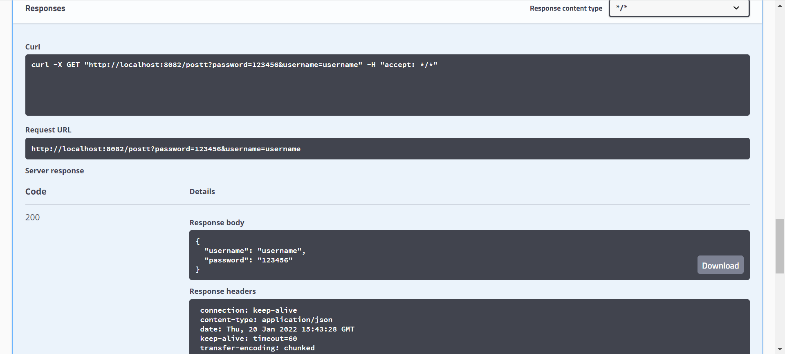Viewport: 785px width, 354px height.
Task: Click the Response headers label
Action: [222, 291]
